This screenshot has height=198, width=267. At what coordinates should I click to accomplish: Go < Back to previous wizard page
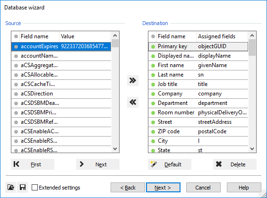128,188
